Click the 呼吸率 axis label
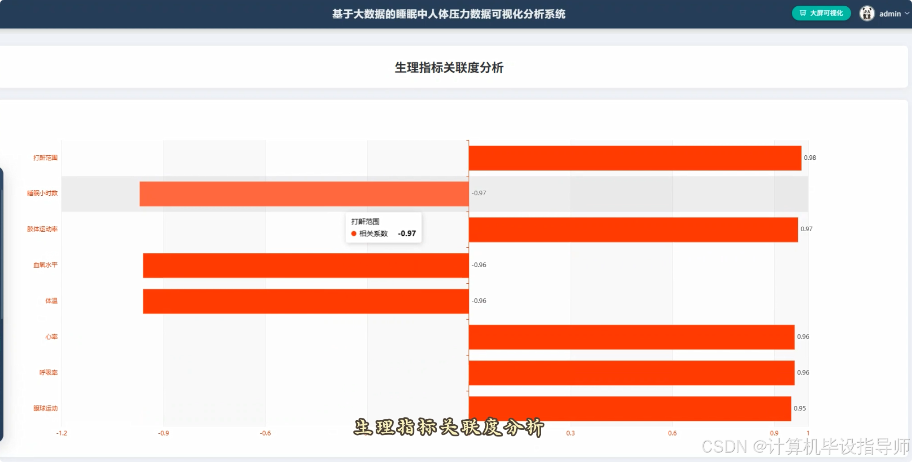The height and width of the screenshot is (462, 912). pos(48,372)
